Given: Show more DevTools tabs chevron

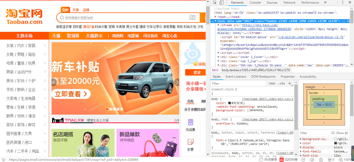Looking at the screenshot, I should [325, 3].
